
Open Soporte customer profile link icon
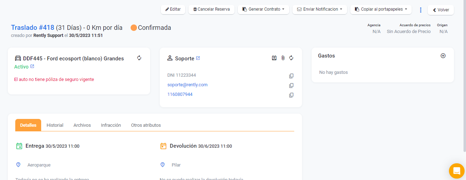click(198, 58)
